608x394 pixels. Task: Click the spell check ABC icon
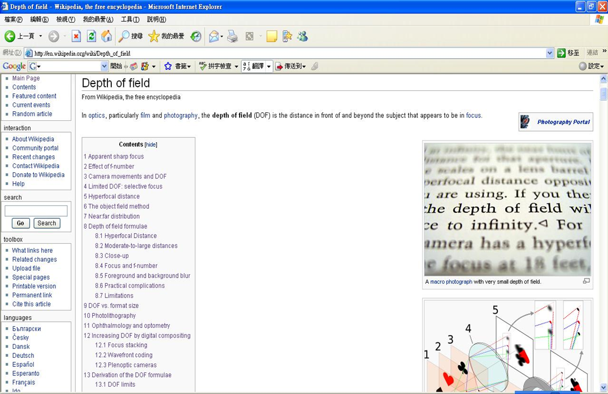coord(203,66)
